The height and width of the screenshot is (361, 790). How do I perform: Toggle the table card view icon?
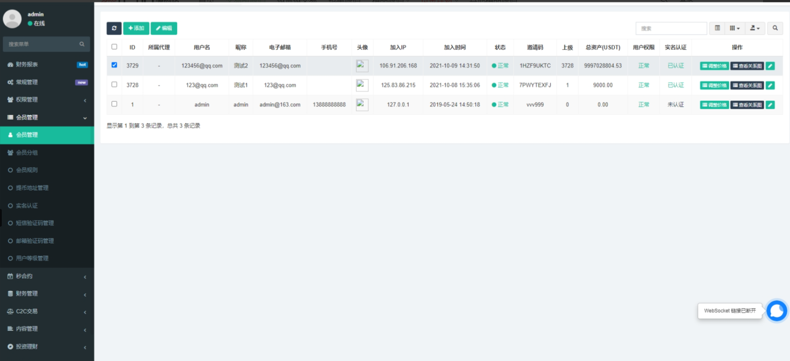click(717, 28)
